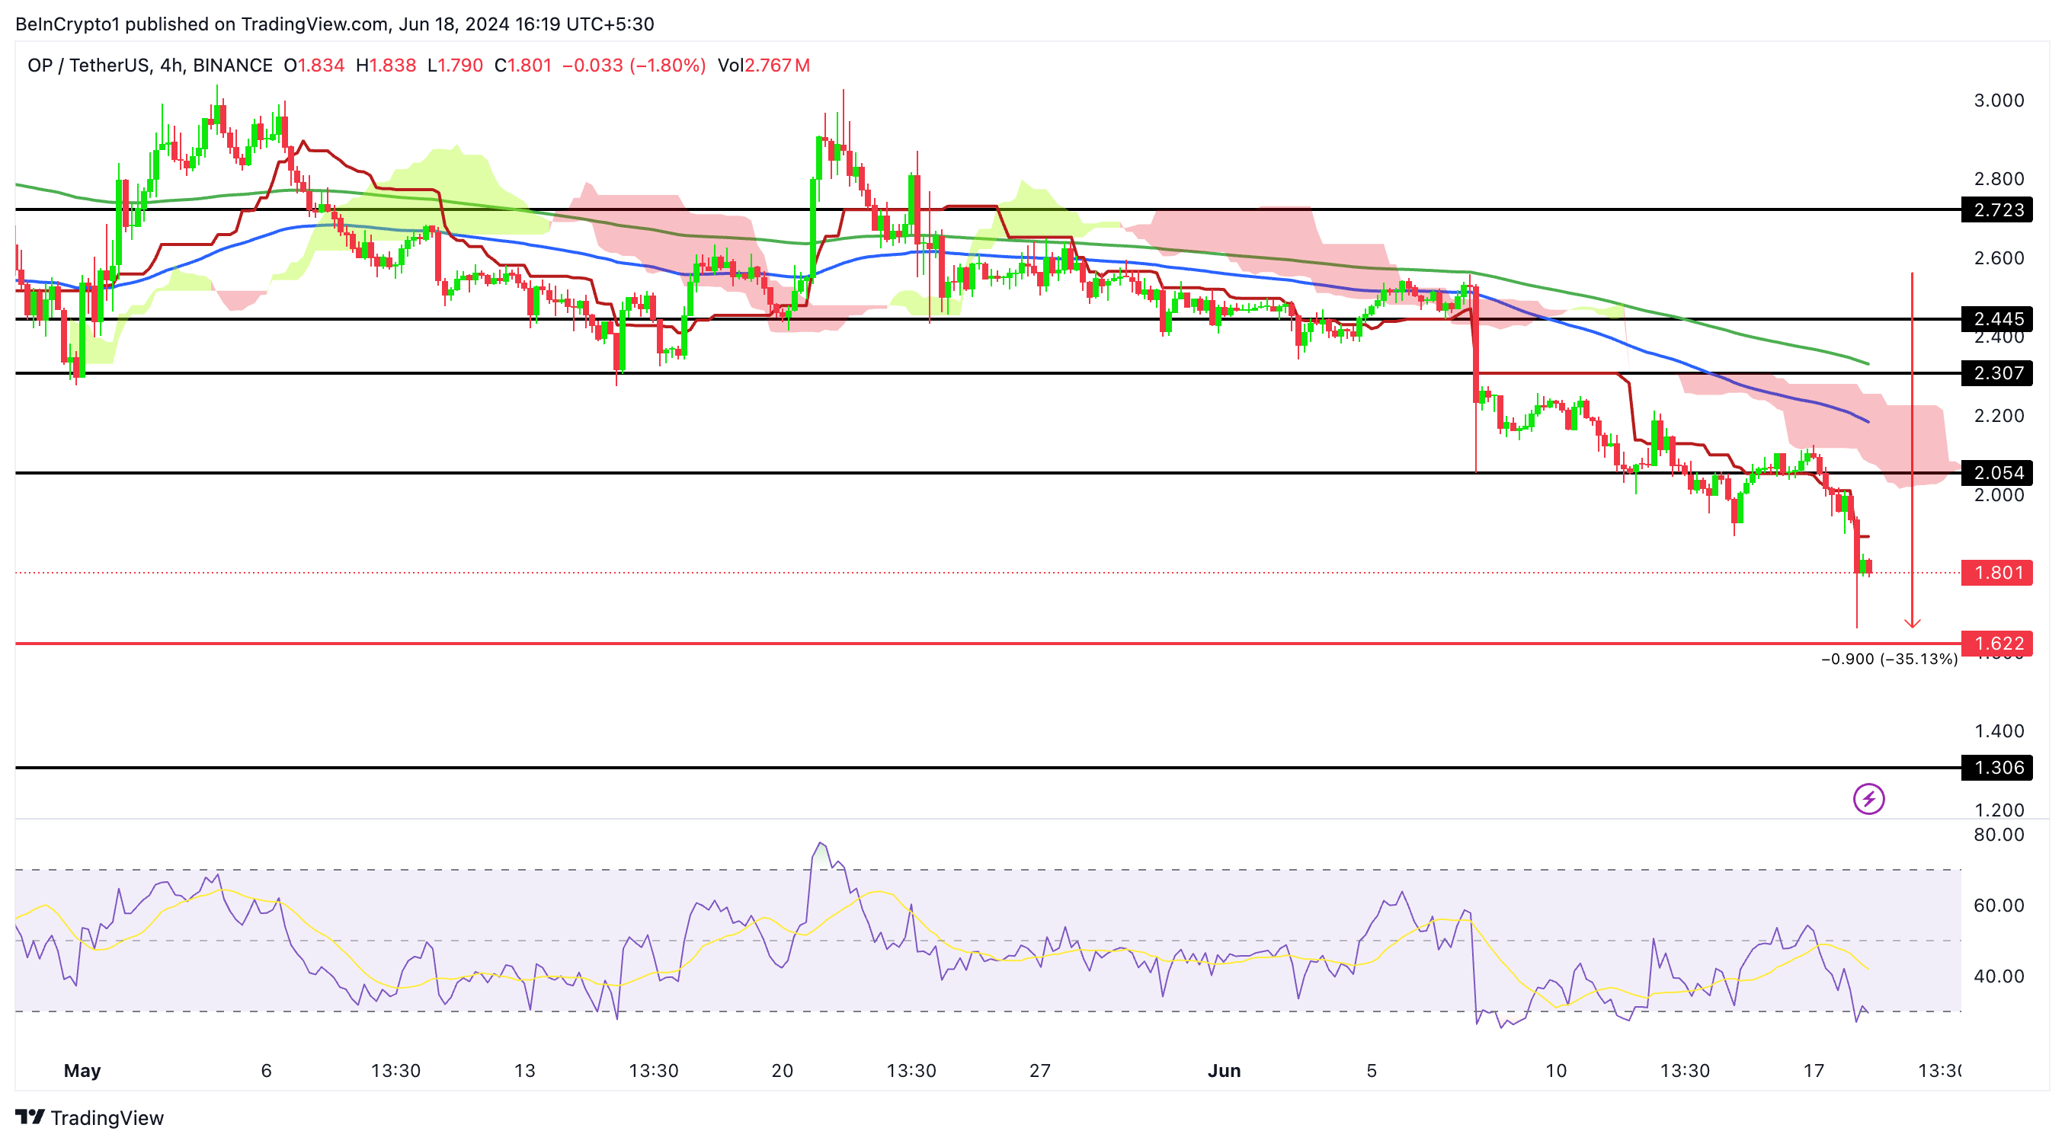Screen dimensions: 2065x1144
Task: Click the May label on time axis
Action: pyautogui.click(x=82, y=1070)
